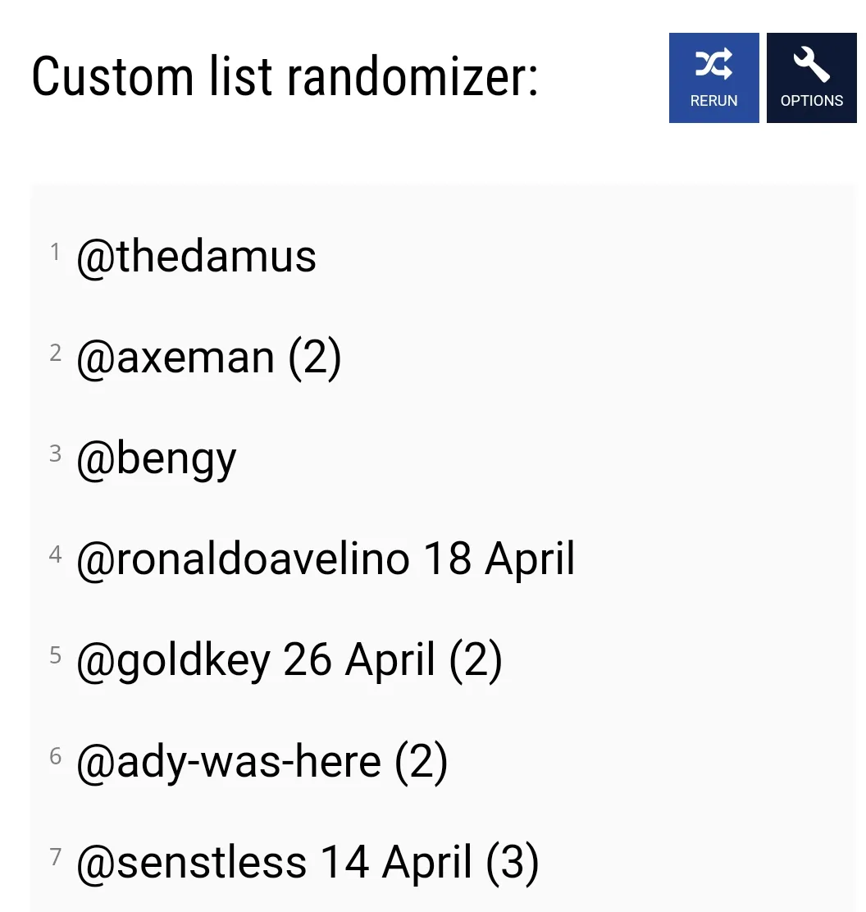The height and width of the screenshot is (912, 866).
Task: Open the randomizer Options panel
Action: point(811,78)
